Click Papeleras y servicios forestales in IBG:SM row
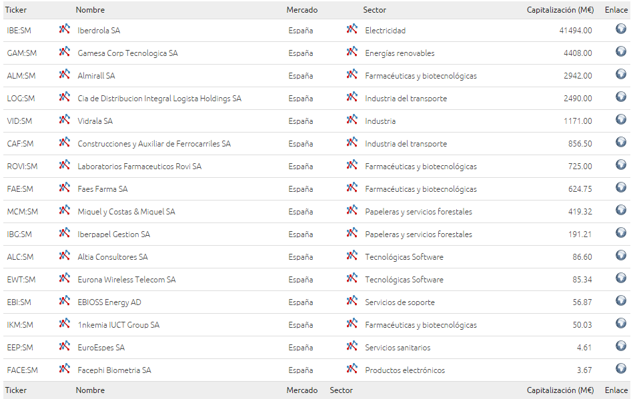This screenshot has width=631, height=399. (418, 234)
